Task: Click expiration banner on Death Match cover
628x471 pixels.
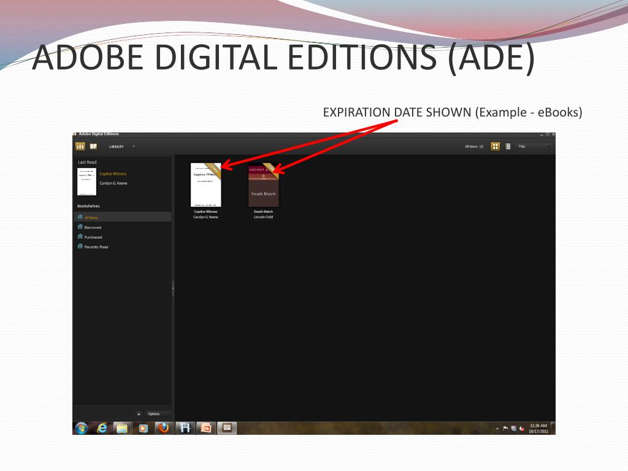Action: click(271, 170)
